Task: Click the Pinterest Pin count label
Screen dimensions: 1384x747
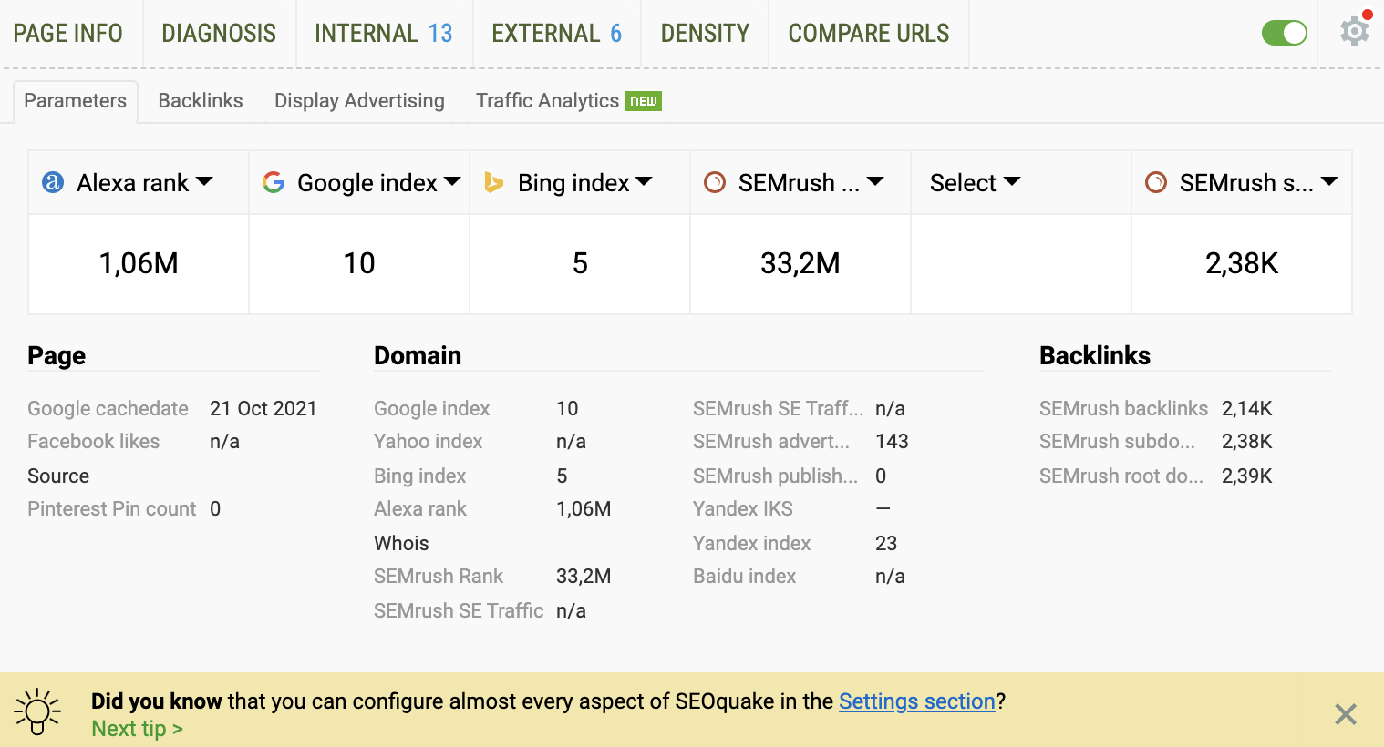Action: pyautogui.click(x=111, y=508)
